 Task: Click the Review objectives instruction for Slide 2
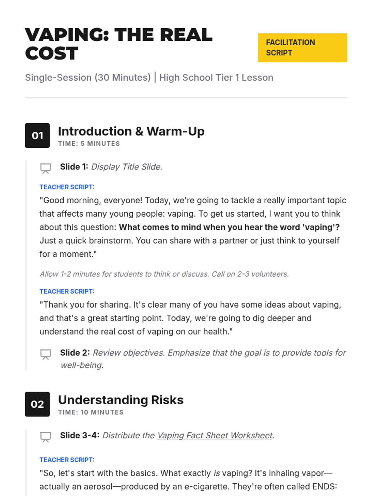click(x=219, y=353)
